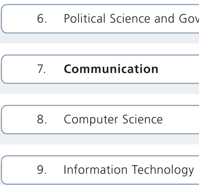Click the number 8 rank label
The height and width of the screenshot is (185, 199).
42,119
